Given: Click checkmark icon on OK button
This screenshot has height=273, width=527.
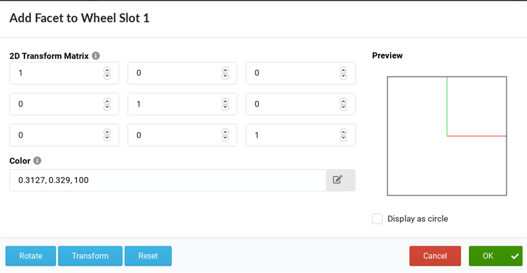Looking at the screenshot, I should [x=514, y=256].
